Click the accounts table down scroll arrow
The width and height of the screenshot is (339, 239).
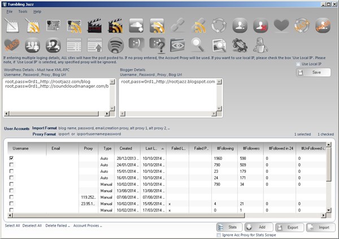329,210
